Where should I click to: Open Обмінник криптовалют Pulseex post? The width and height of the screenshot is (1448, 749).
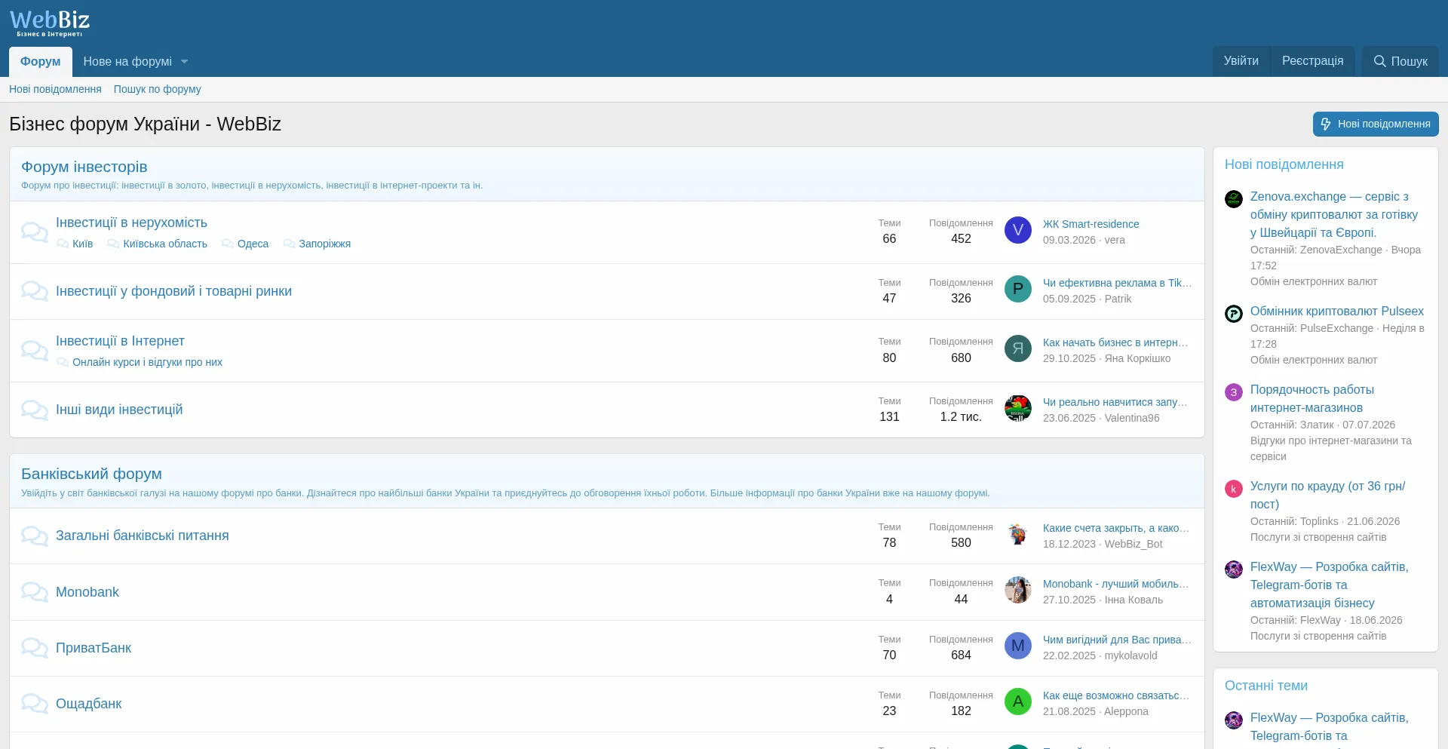1337,312
